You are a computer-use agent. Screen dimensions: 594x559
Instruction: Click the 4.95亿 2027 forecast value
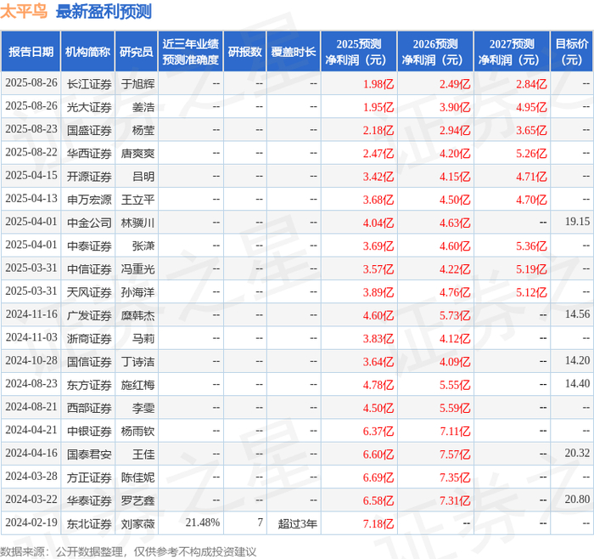[531, 107]
